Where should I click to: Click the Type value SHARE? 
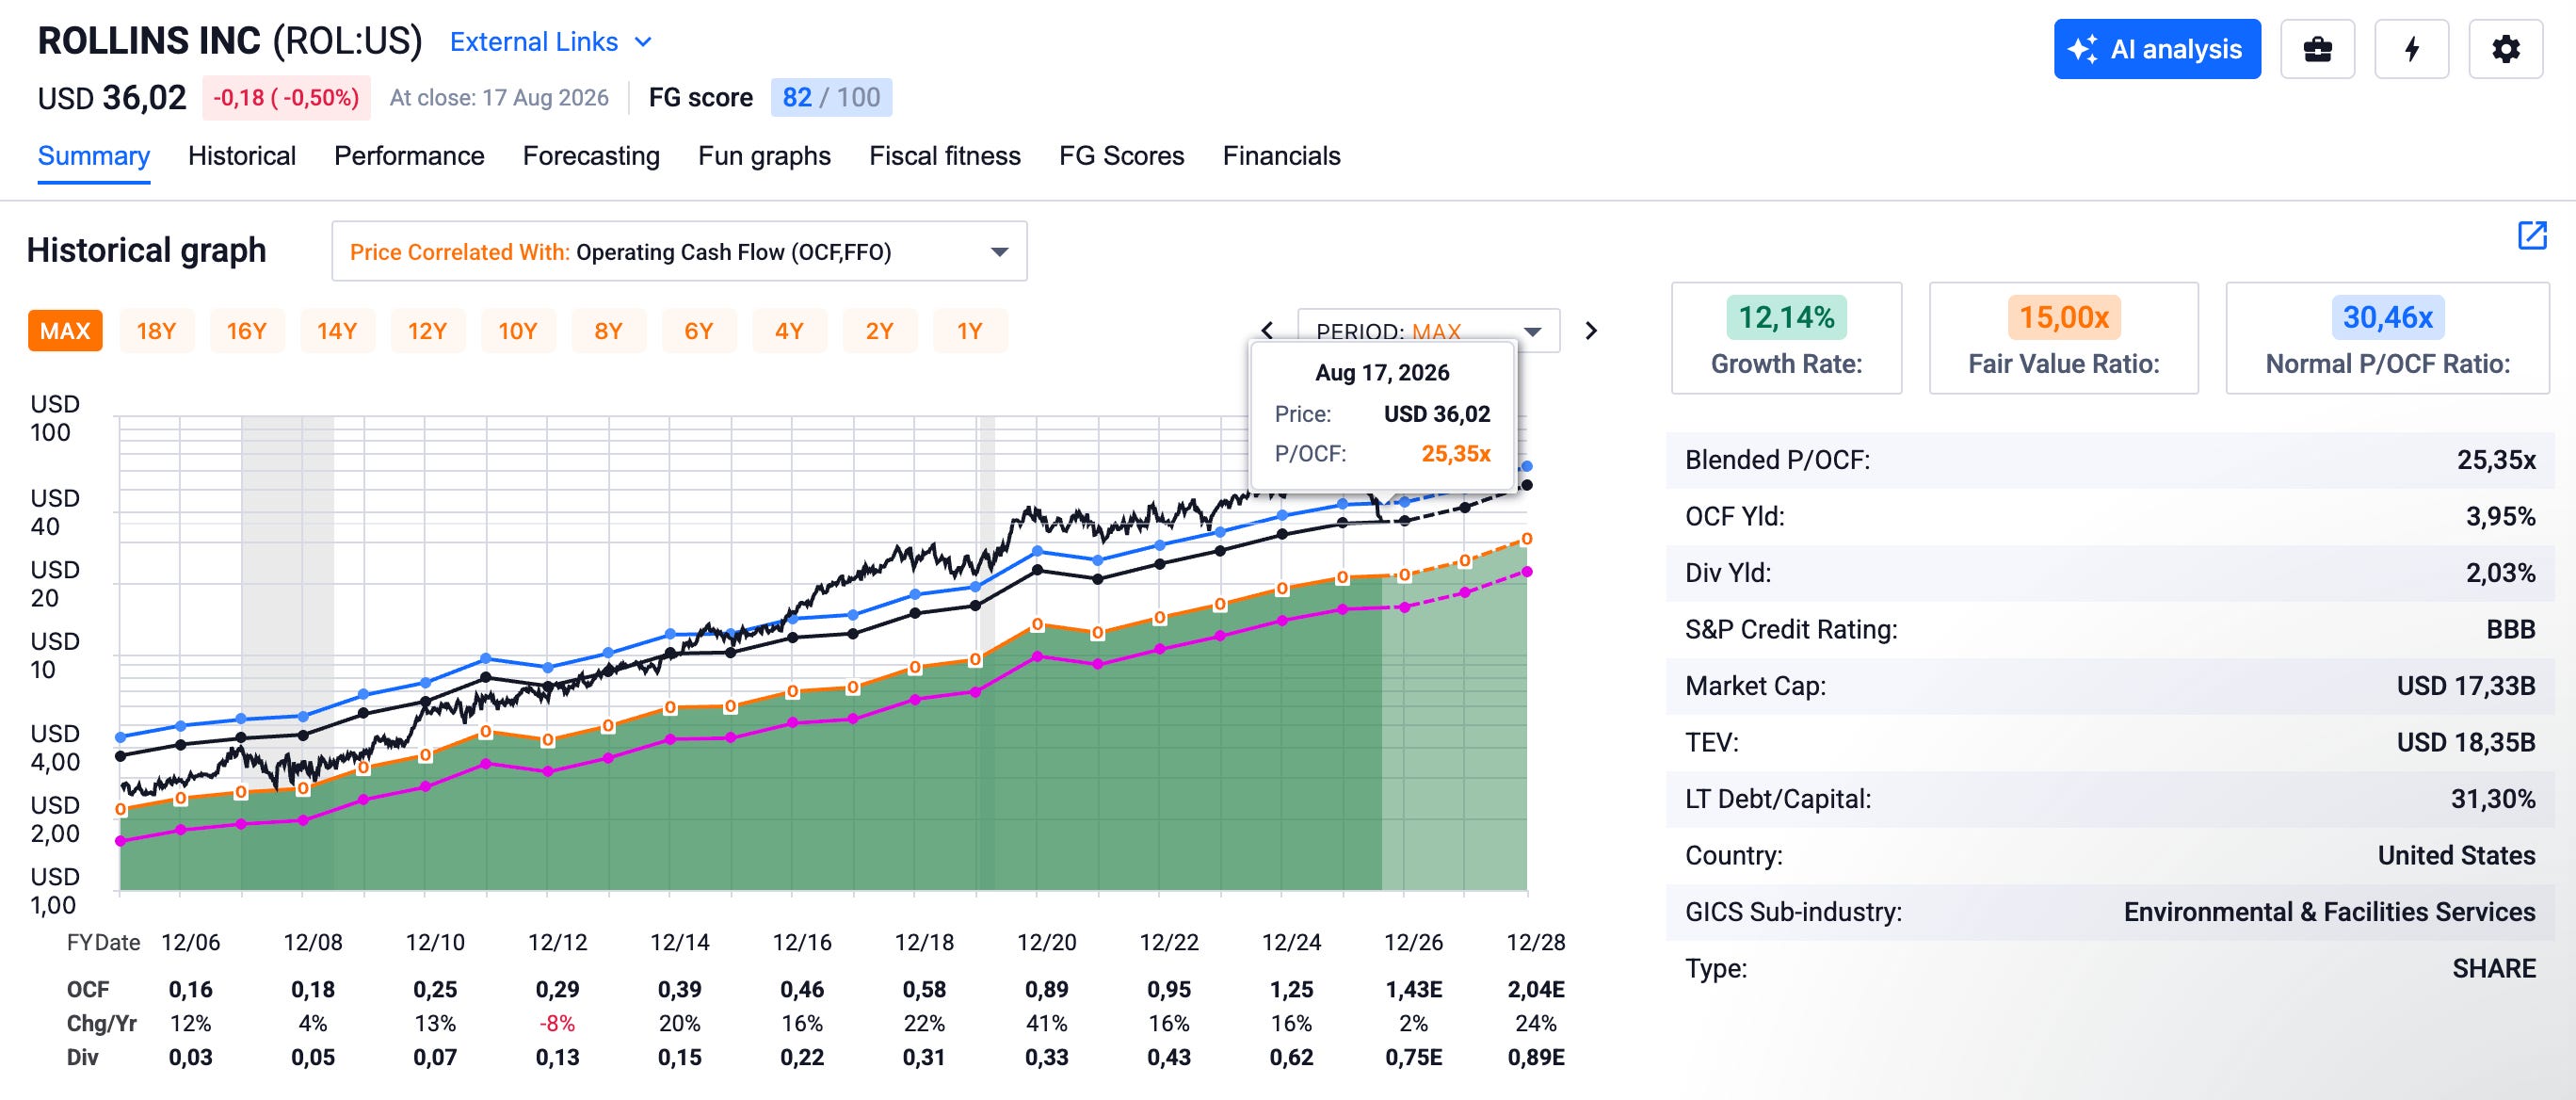[x=2494, y=968]
